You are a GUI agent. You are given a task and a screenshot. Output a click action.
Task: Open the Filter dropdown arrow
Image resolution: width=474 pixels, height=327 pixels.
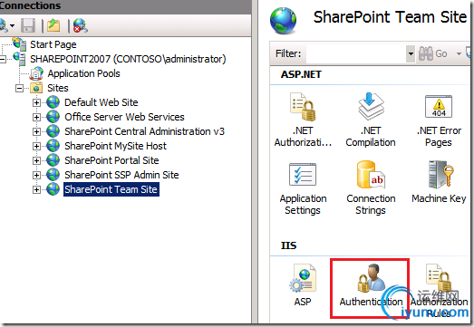411,53
